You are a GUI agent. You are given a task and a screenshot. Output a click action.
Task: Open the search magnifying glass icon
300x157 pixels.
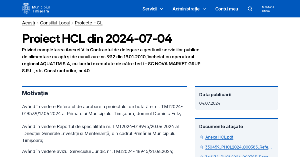click(x=250, y=8)
